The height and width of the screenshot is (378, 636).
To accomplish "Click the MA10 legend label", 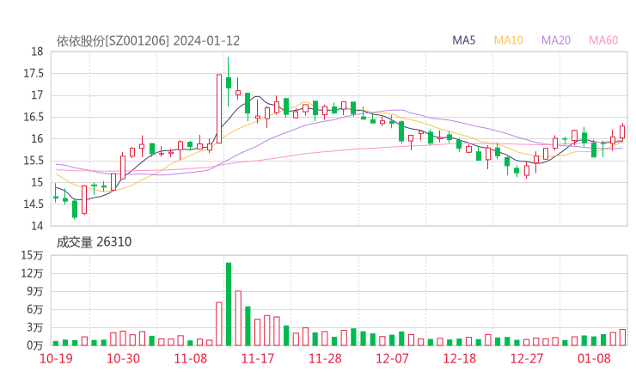I will tap(508, 40).
